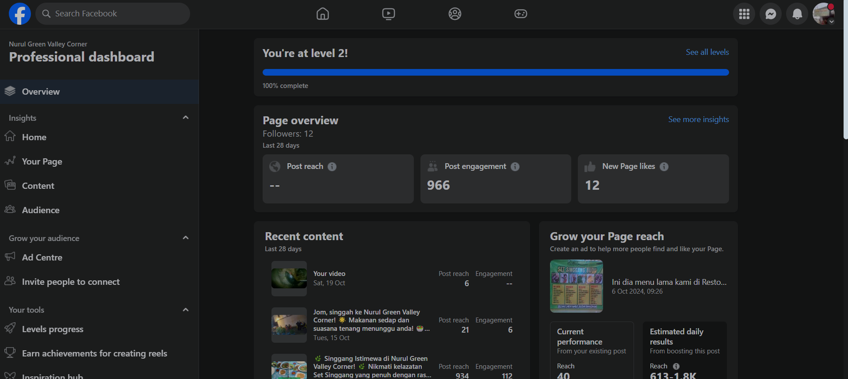Click the Post reach card

coord(338,179)
